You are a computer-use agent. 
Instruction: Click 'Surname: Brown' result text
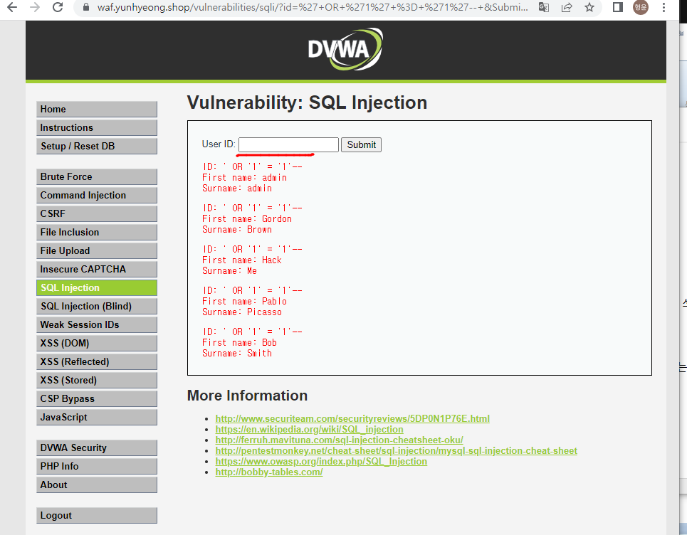pos(237,229)
